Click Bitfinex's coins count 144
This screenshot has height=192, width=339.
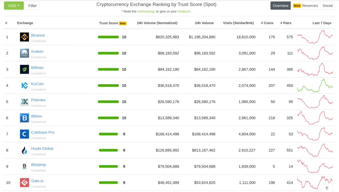271,69
